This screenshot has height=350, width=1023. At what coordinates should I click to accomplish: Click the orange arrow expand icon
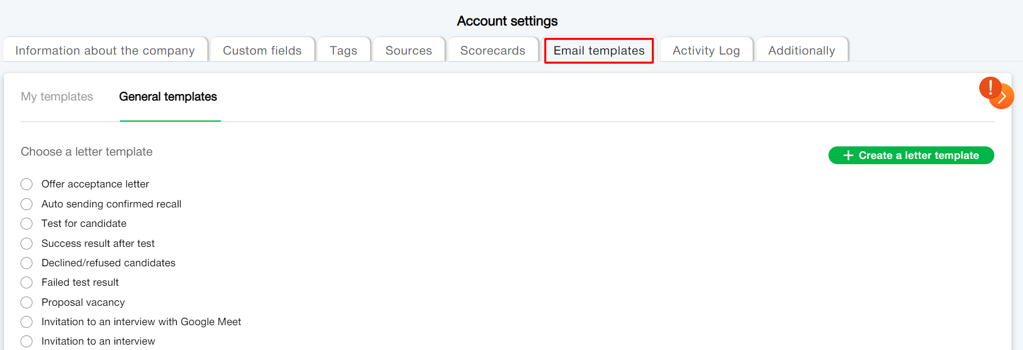pyautogui.click(x=1004, y=98)
